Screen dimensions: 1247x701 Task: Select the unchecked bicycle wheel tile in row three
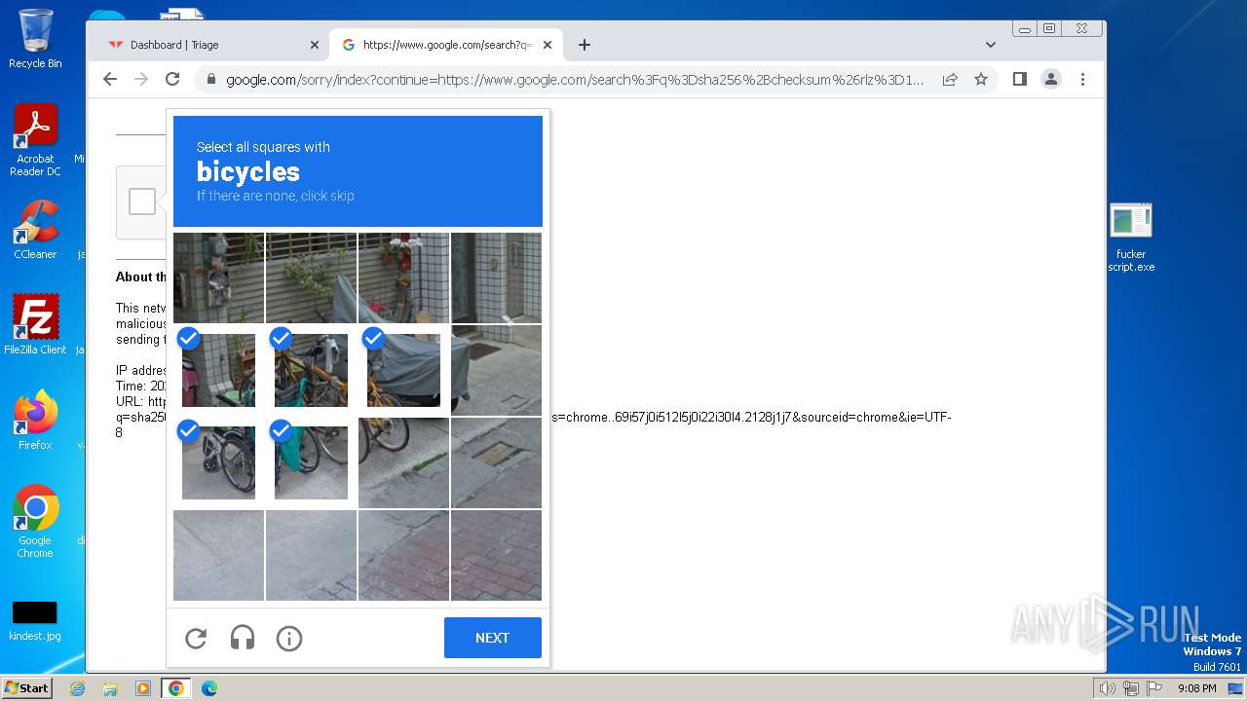403,463
